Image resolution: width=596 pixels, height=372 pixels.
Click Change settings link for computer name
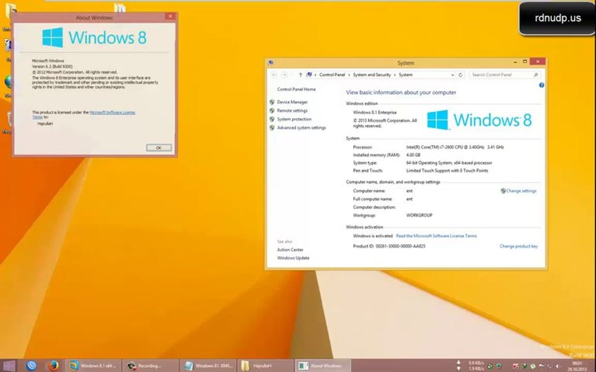point(521,191)
